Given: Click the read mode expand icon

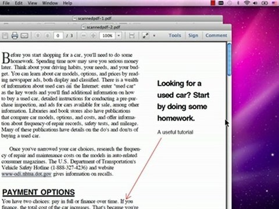Looking at the screenshot, I should coord(145,35).
